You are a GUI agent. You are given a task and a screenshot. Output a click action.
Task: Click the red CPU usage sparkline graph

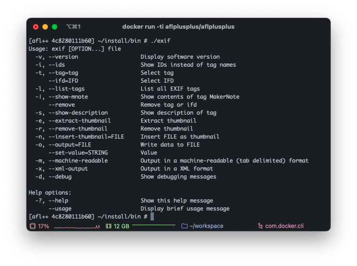[77, 227]
